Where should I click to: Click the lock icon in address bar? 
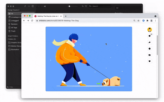pyautogui.click(x=37, y=21)
